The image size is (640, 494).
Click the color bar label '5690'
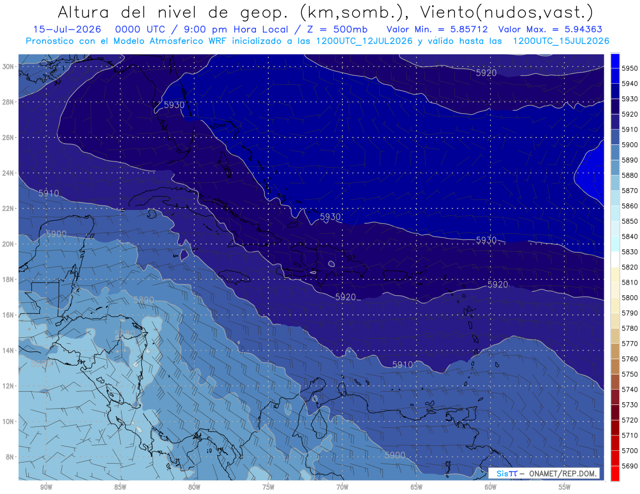pyautogui.click(x=630, y=466)
